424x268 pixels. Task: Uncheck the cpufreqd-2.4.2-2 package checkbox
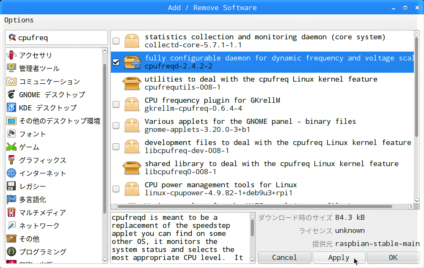116,62
